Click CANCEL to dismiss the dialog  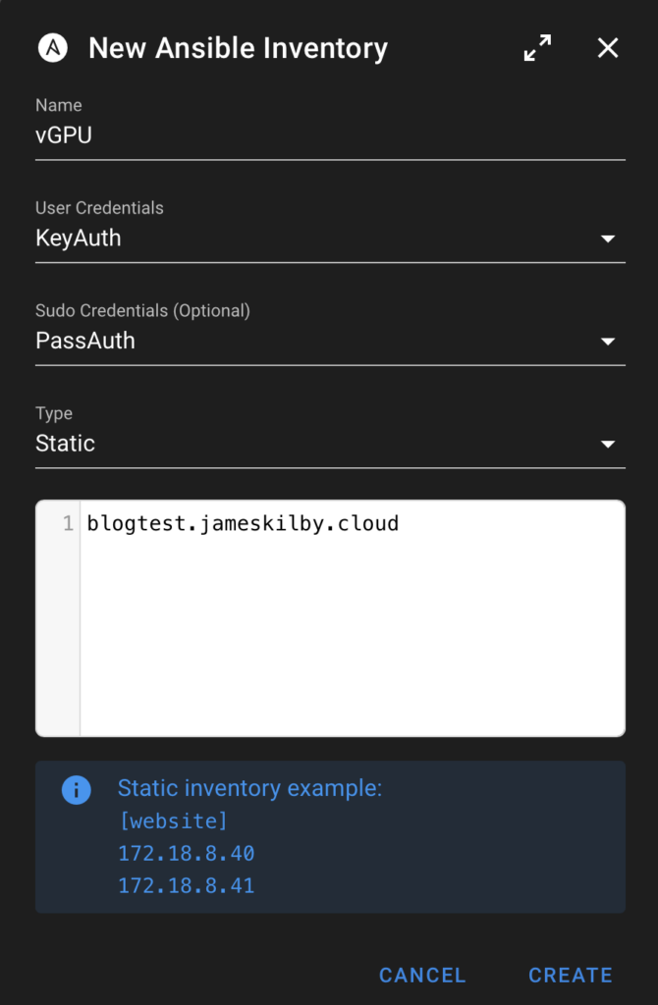pyautogui.click(x=422, y=975)
